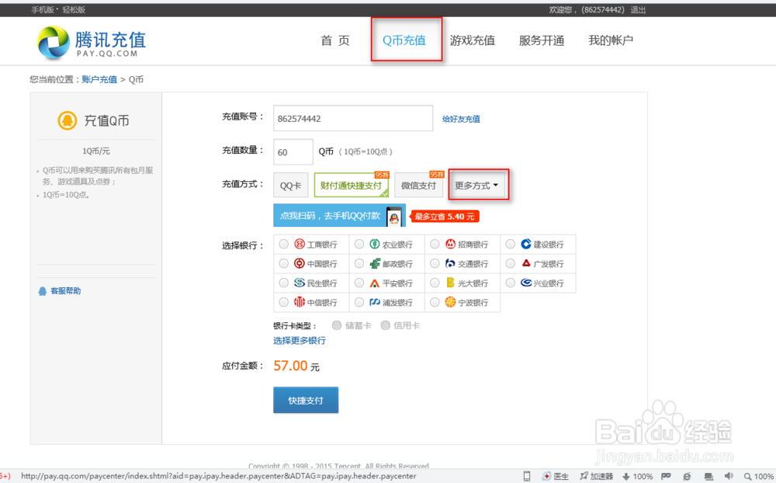Click the 工商银行 logo icon

pos(300,244)
